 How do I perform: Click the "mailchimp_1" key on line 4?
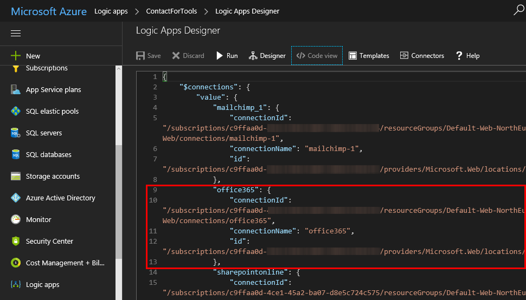click(x=240, y=107)
